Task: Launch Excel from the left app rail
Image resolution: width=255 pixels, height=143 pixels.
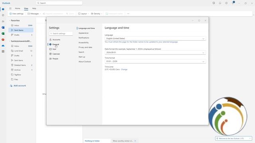Action: click(3, 33)
